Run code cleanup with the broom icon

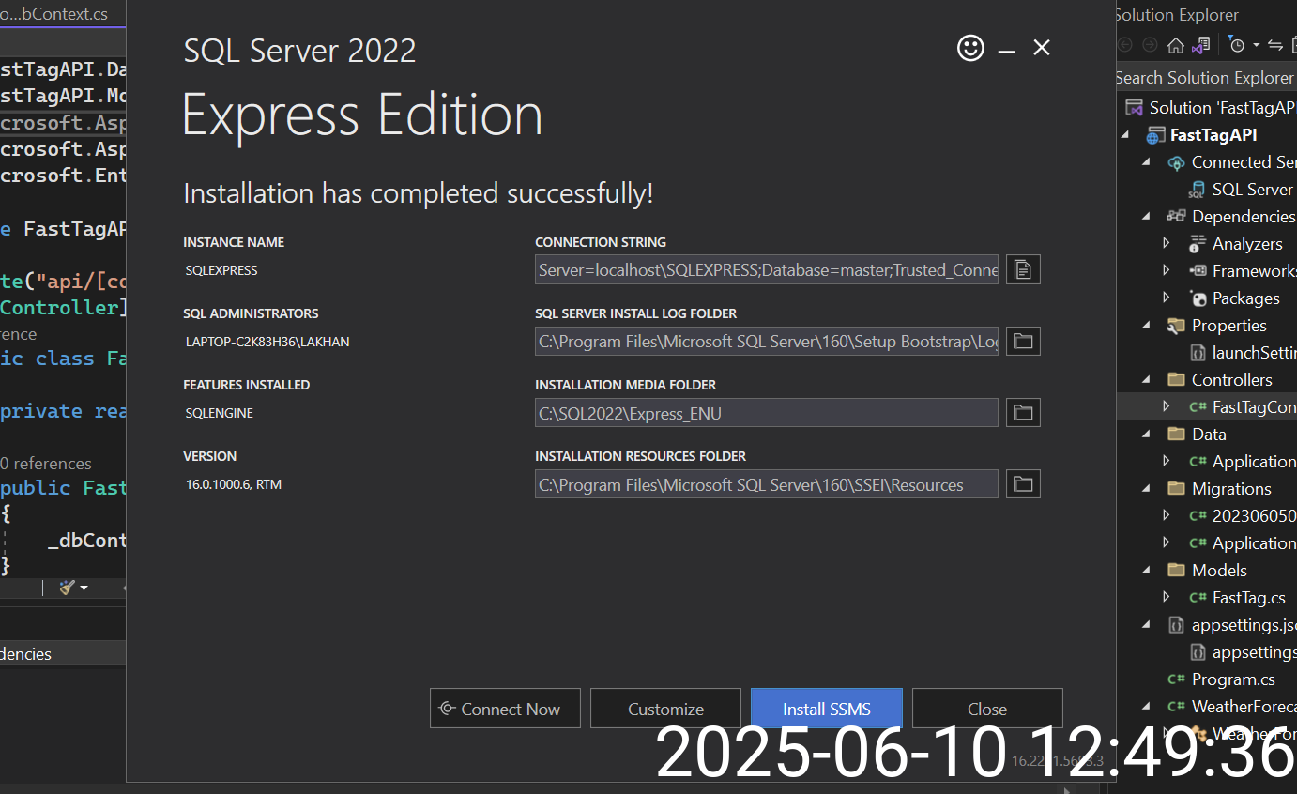pos(67,588)
